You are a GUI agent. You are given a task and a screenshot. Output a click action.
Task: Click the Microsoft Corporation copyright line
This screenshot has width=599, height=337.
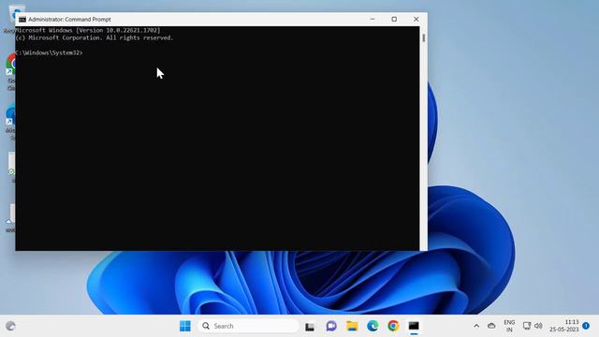click(x=95, y=37)
